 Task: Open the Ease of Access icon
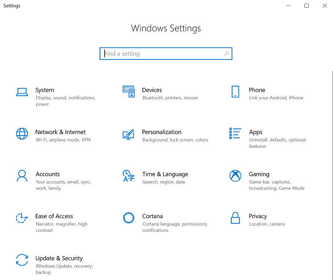tap(22, 218)
